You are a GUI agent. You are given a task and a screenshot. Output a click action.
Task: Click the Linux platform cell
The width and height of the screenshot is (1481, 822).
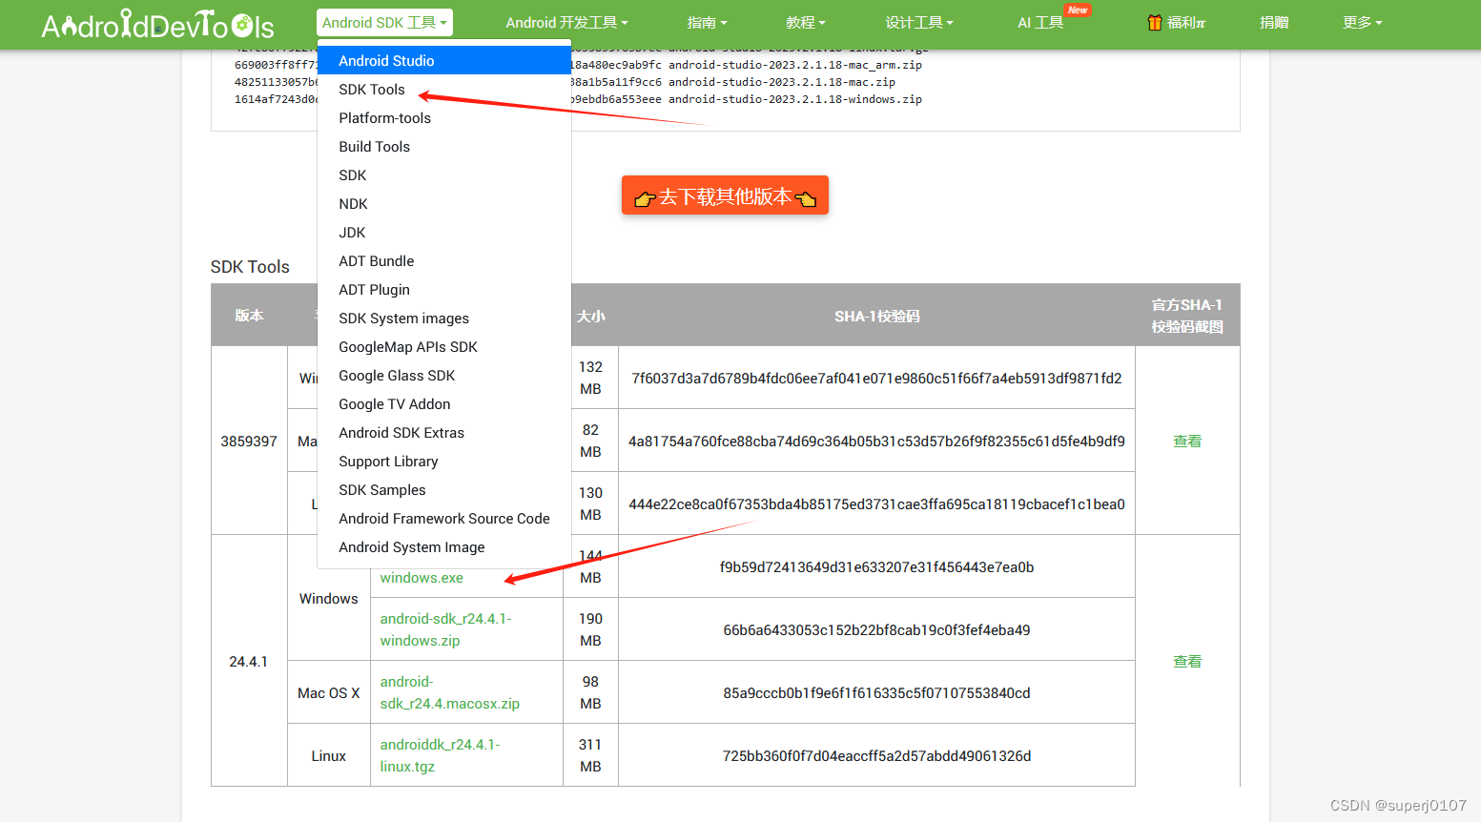click(x=329, y=755)
